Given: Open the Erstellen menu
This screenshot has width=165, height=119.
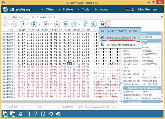Looking at the screenshot, I should (x=69, y=9).
